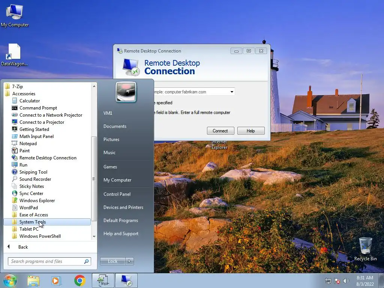Image resolution: width=384 pixels, height=288 pixels.
Task: Click the taskbar clock and date
Action: pos(365,281)
